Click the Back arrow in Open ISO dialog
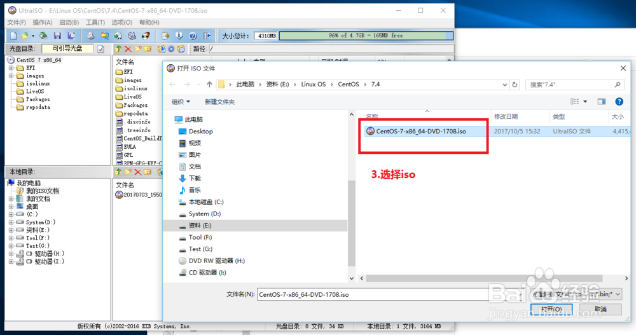 [172, 85]
